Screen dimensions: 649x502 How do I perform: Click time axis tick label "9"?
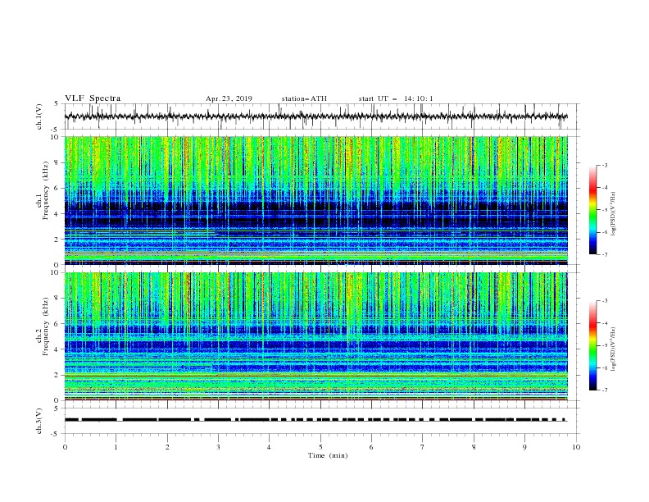[x=524, y=447]
